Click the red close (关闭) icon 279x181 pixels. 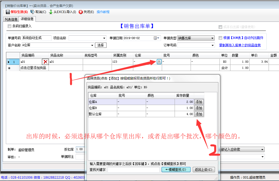click(x=81, y=12)
